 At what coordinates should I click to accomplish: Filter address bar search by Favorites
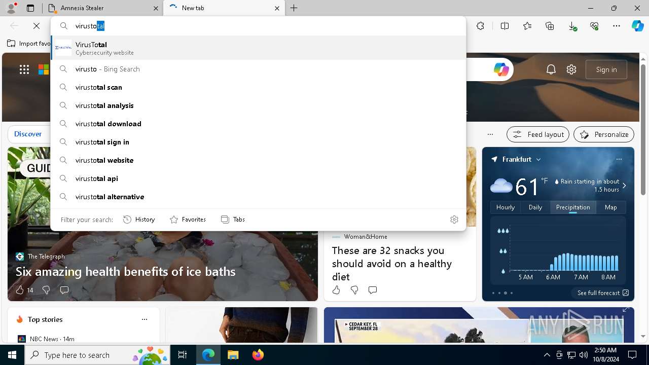point(188,220)
